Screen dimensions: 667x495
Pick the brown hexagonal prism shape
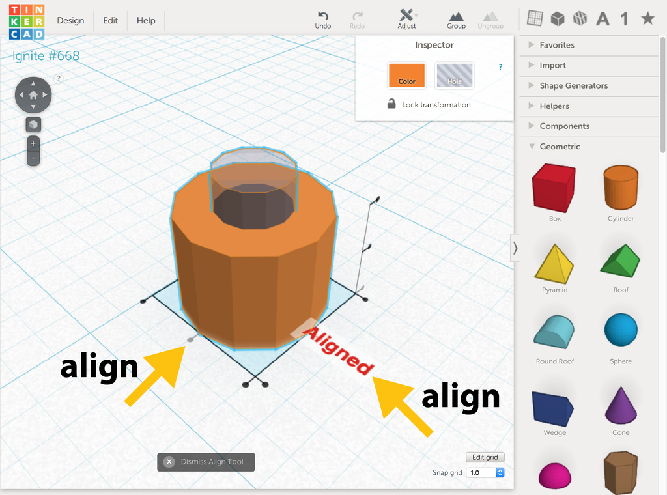pyautogui.click(x=621, y=473)
